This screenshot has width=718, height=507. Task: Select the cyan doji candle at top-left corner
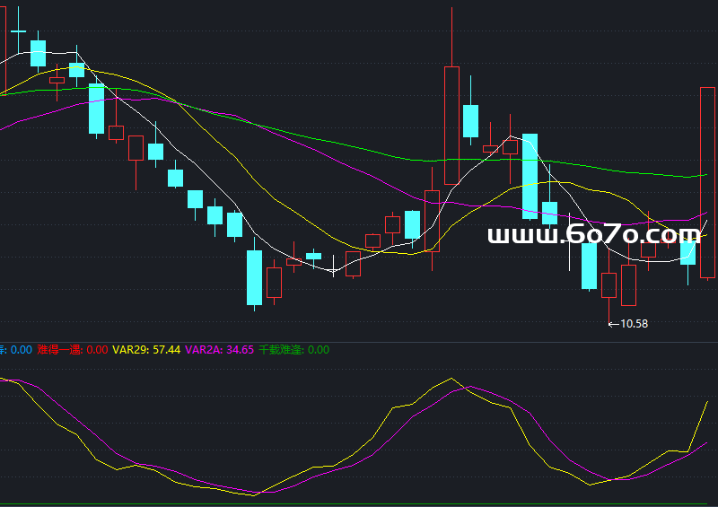18,31
